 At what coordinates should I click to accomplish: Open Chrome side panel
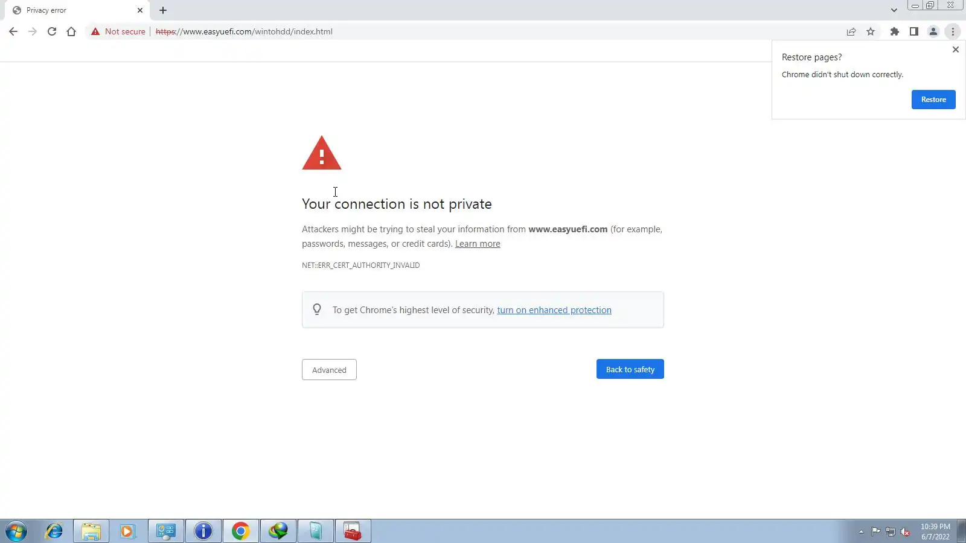coord(914,31)
